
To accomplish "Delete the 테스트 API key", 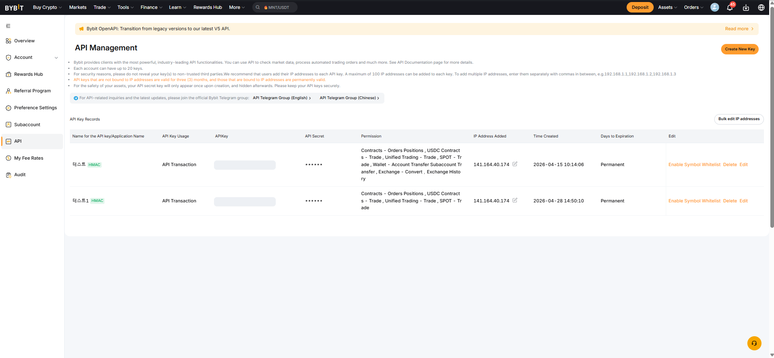I will coord(730,164).
